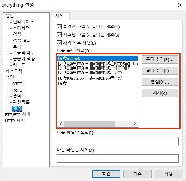Open HTTP 서버 settings page
186x181 pixels.
[x=15, y=121]
